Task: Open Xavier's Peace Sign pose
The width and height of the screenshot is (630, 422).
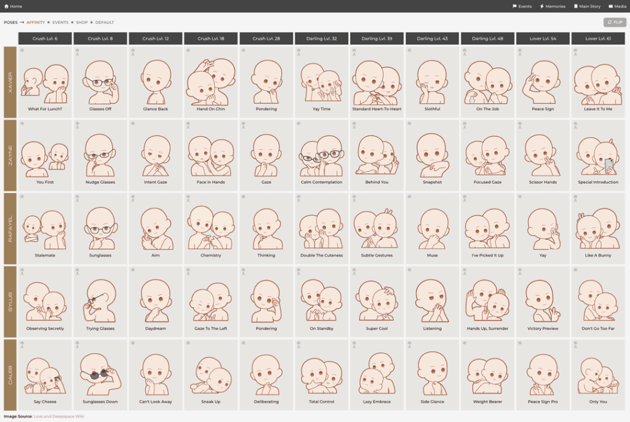Action: pos(543,82)
